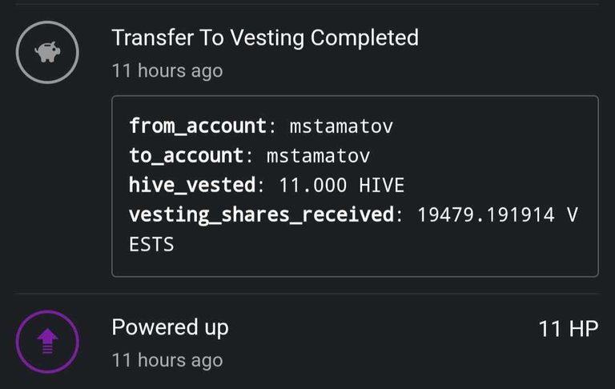This screenshot has width=615, height=389.
Task: Click the 11 HP amount
Action: click(569, 329)
